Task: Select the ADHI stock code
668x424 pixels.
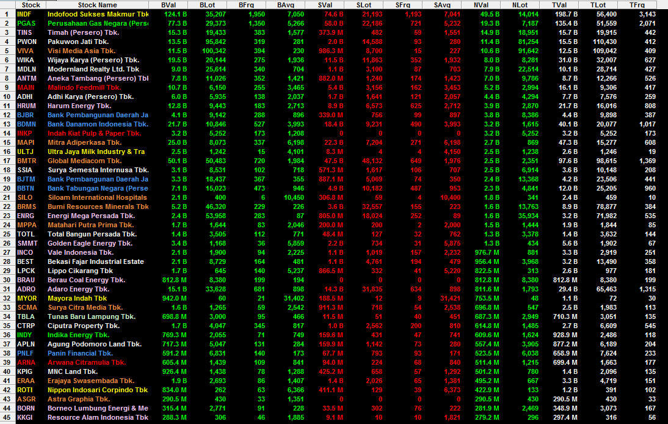Action: click(x=25, y=97)
